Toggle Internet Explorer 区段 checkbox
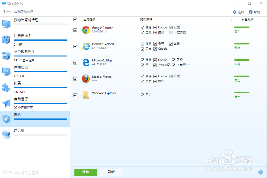The width and height of the screenshot is (267, 178). click(171, 44)
